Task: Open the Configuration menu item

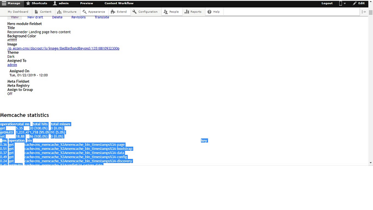Action: coord(145,12)
